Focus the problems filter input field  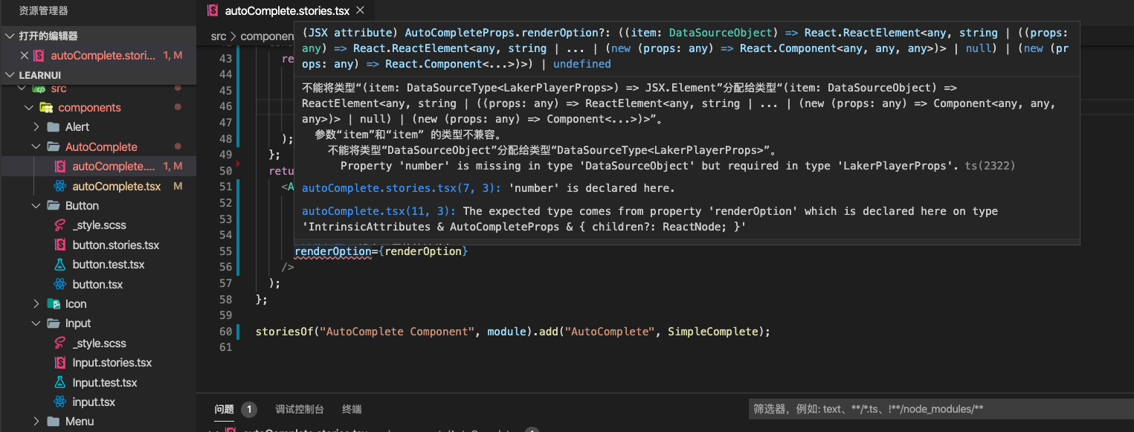tap(937, 409)
